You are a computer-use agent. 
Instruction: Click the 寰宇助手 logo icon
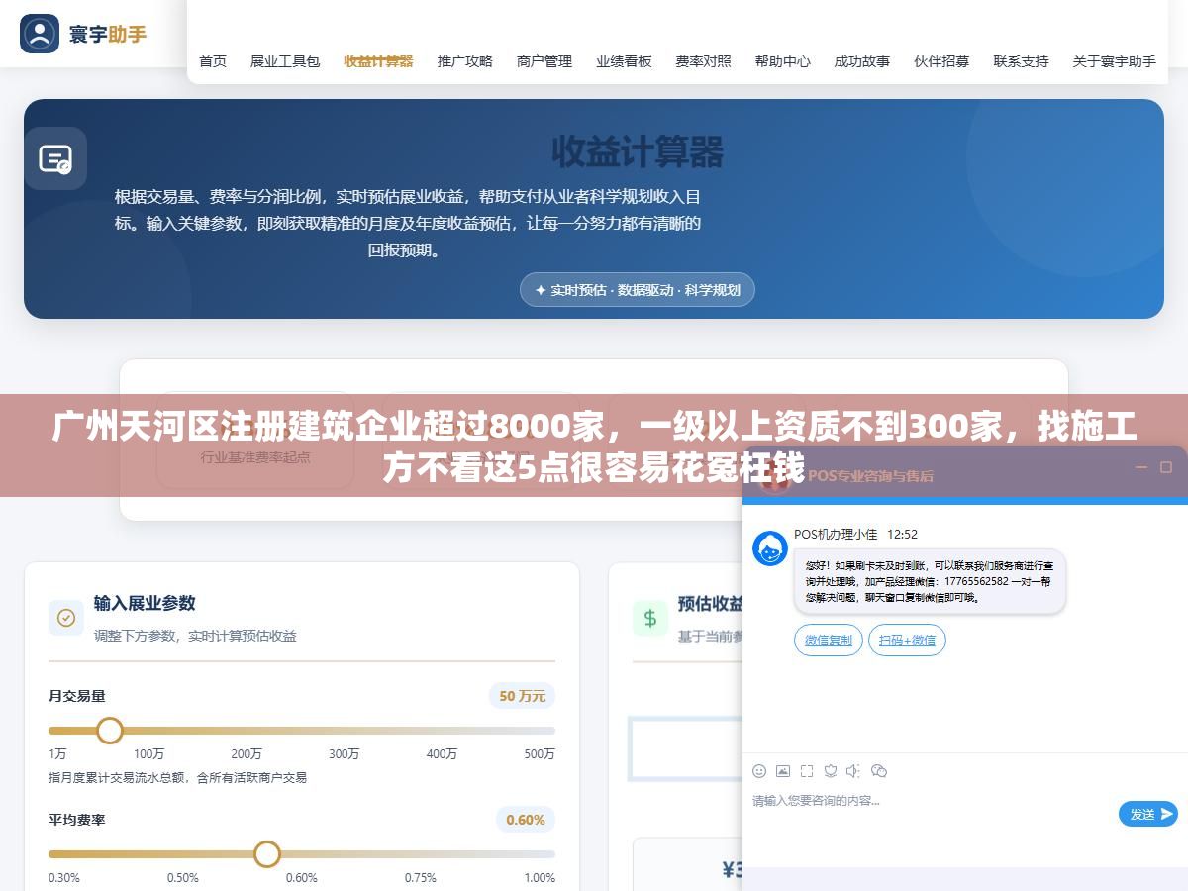pos(40,34)
